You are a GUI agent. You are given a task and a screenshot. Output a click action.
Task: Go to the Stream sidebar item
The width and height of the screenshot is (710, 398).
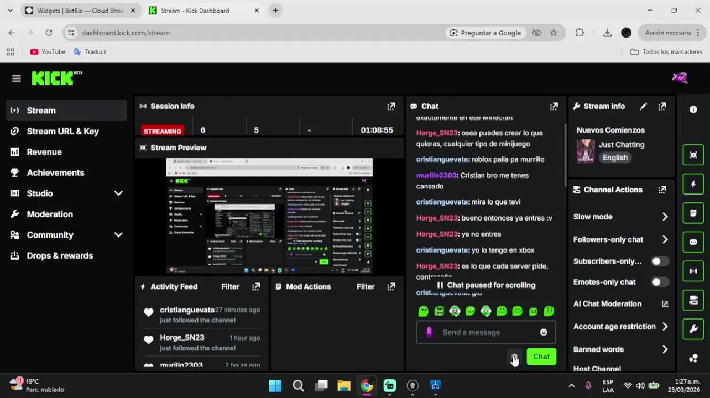coord(67,111)
